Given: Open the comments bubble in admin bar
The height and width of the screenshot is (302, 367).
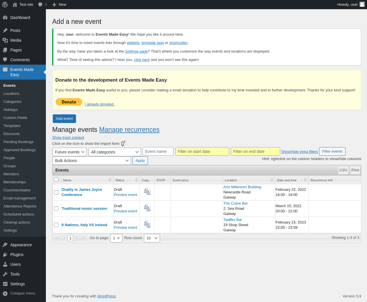Looking at the screenshot, I should [x=40, y=5].
